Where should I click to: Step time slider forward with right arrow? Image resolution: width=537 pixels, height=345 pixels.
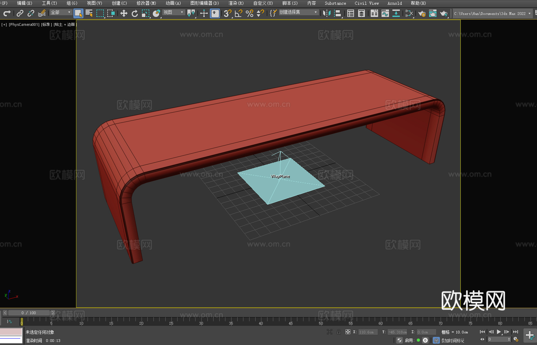(x=53, y=313)
